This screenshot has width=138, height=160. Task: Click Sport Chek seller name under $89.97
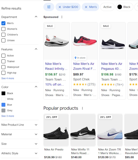point(81,79)
